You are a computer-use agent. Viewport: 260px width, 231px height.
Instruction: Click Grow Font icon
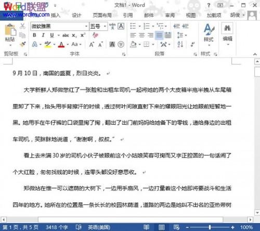(92, 45)
